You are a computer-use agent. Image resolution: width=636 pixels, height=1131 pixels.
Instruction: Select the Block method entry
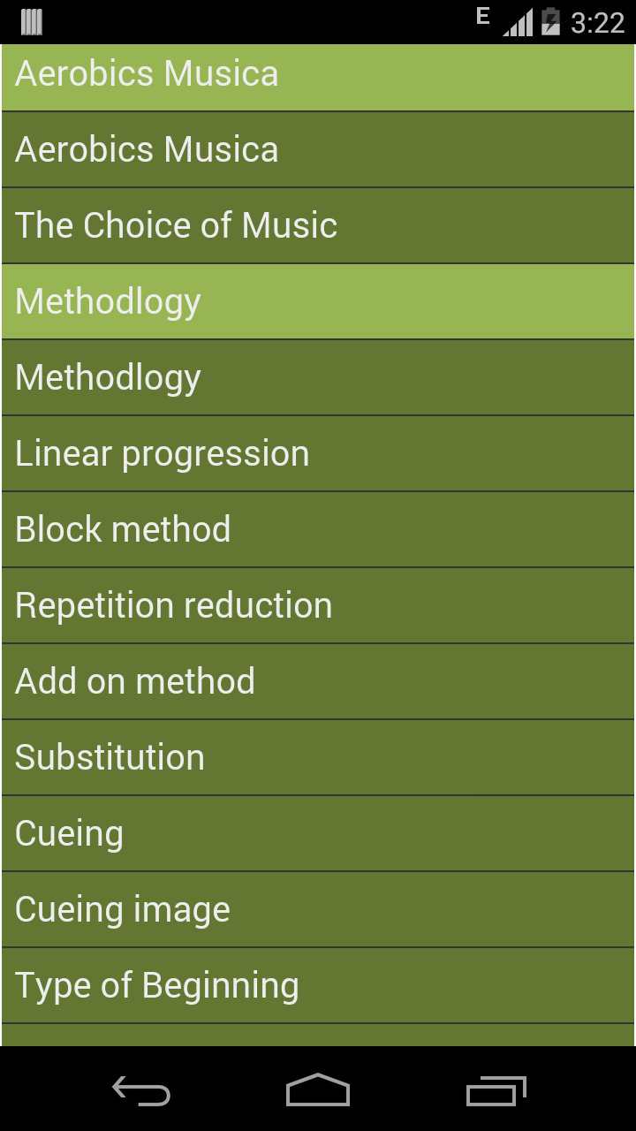coord(318,530)
